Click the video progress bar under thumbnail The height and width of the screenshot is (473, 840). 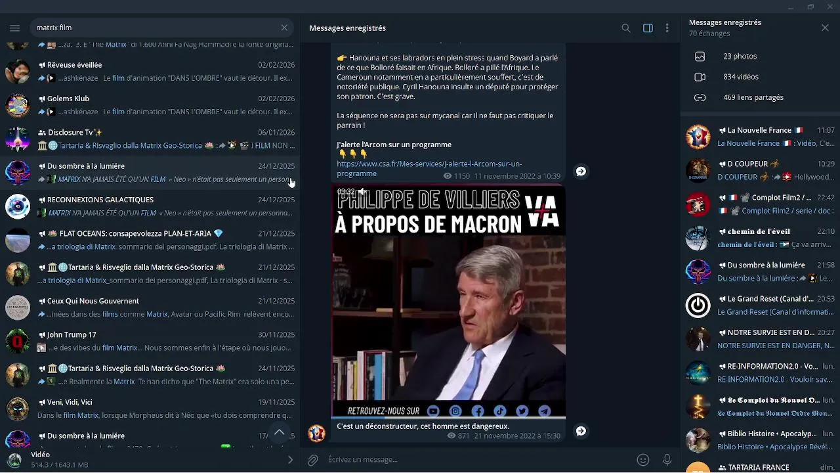click(x=448, y=417)
